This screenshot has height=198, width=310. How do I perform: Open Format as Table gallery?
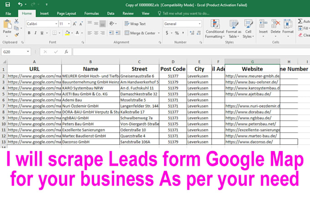click(233, 29)
